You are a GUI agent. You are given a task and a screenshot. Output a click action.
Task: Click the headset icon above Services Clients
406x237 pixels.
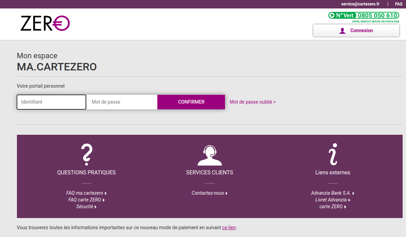[x=209, y=155]
